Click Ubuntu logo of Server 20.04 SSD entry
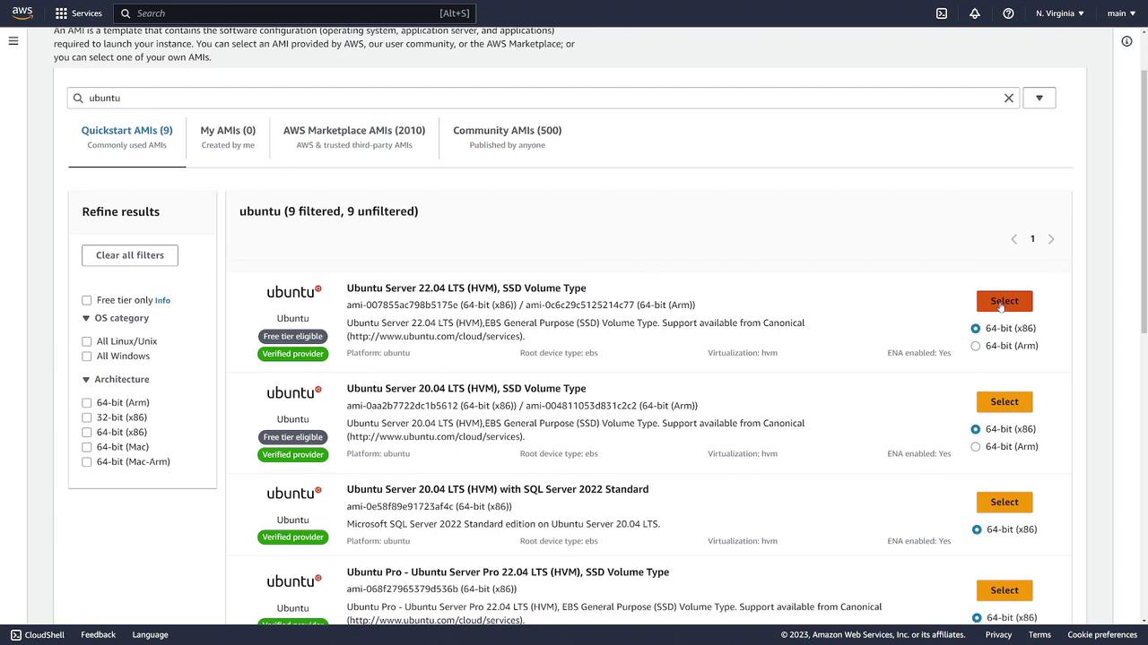Viewport: 1148px width, 645px height. tap(293, 392)
